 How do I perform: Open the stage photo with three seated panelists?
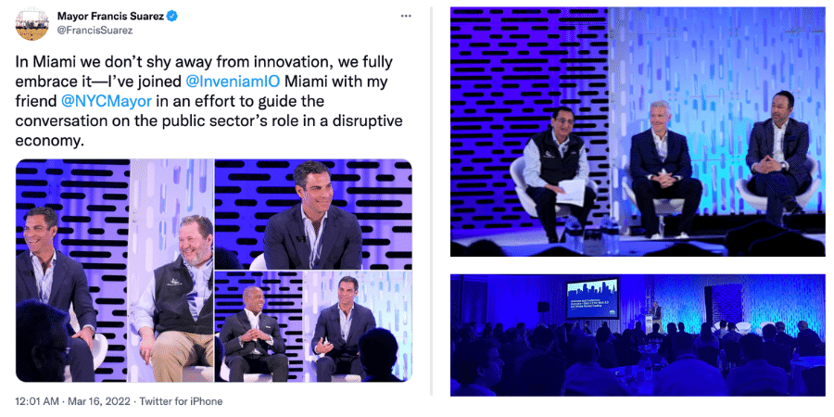click(638, 132)
